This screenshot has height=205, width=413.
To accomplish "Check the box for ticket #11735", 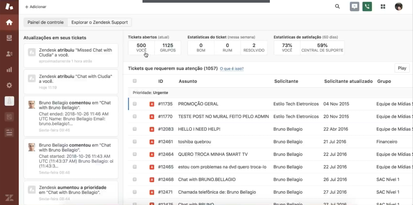I will click(x=135, y=104).
